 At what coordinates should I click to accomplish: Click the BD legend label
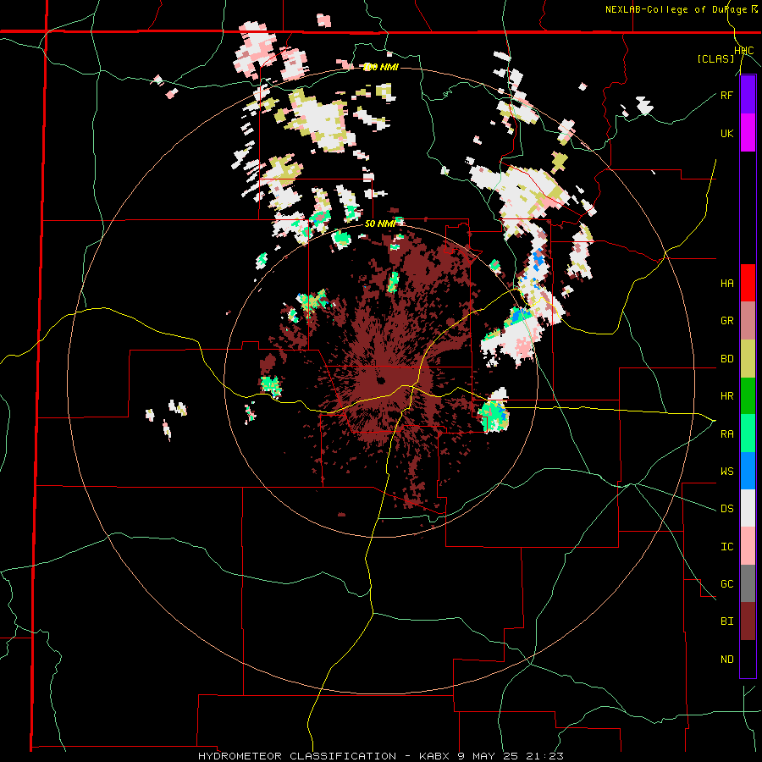[x=726, y=359]
